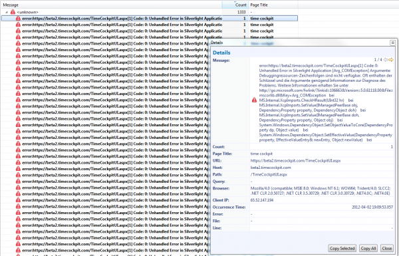This screenshot has width=399, height=256.
Task: Select the Host value beta2.timecockpit.com
Action: (x=271, y=168)
